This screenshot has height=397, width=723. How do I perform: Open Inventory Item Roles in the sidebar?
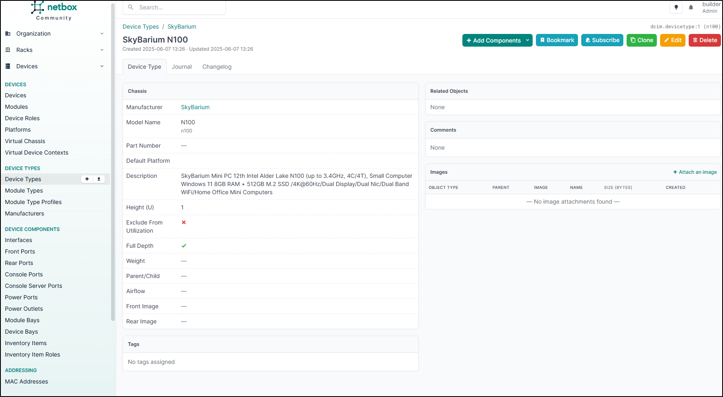(x=32, y=354)
